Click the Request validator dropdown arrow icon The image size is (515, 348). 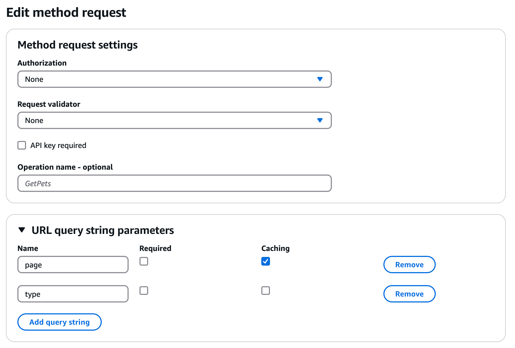[x=320, y=120]
